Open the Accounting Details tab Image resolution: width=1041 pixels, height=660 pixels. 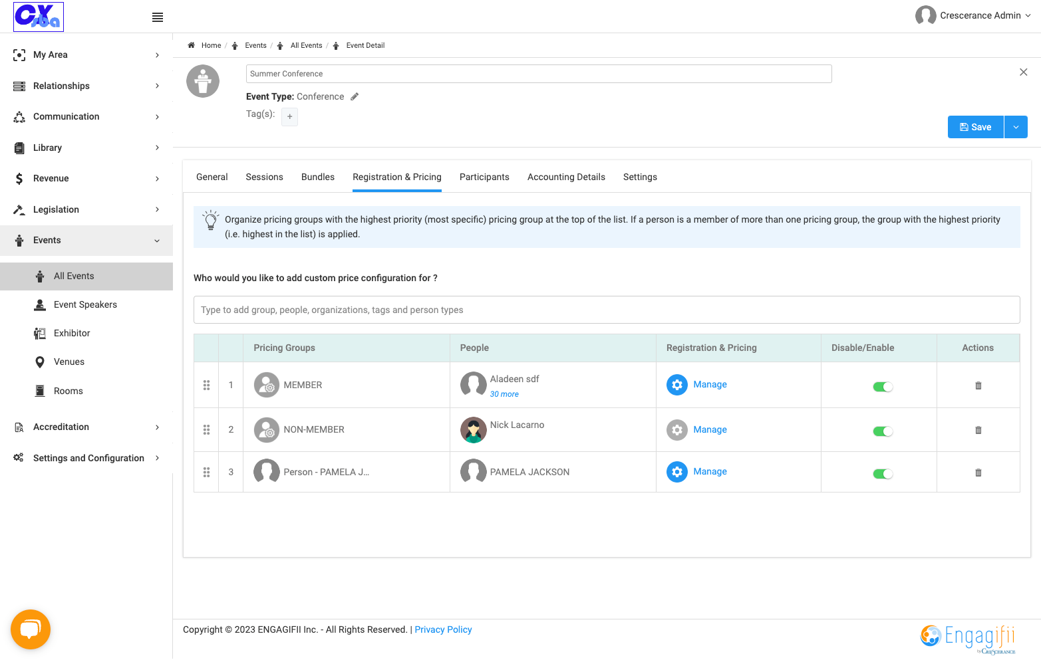[x=566, y=177]
